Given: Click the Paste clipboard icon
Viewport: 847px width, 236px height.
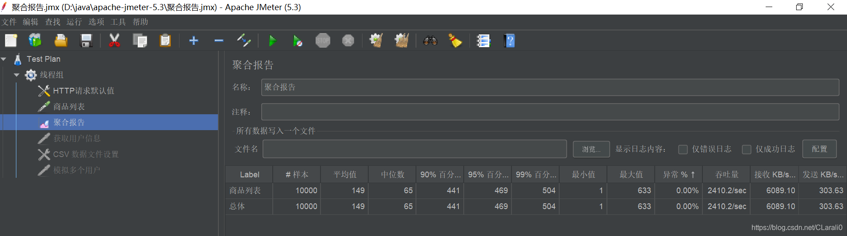Looking at the screenshot, I should click(165, 41).
